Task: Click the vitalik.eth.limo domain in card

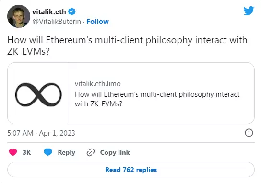Action: coord(98,84)
